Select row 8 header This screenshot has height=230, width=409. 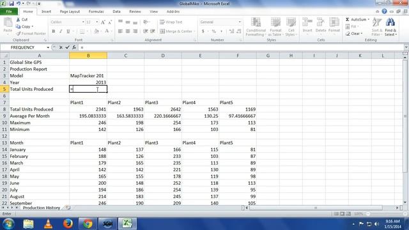pos(4,109)
